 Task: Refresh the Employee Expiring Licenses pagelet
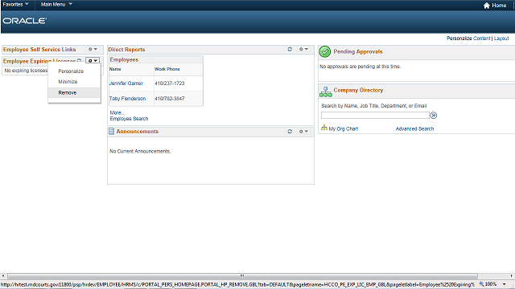pos(79,61)
